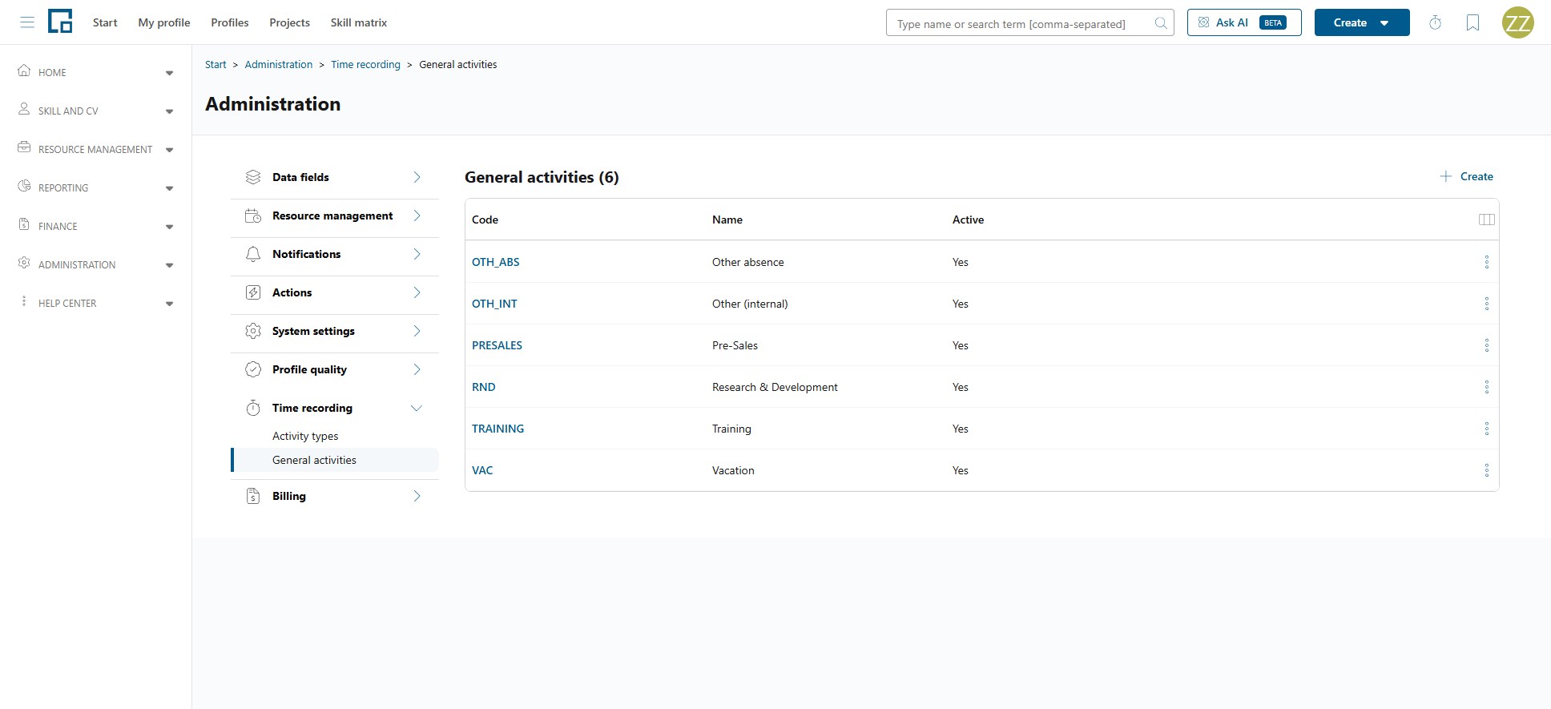Open Skill matrix in top navigation

(359, 22)
